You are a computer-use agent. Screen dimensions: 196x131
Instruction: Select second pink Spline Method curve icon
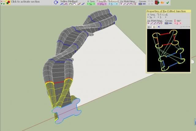(66, 4)
